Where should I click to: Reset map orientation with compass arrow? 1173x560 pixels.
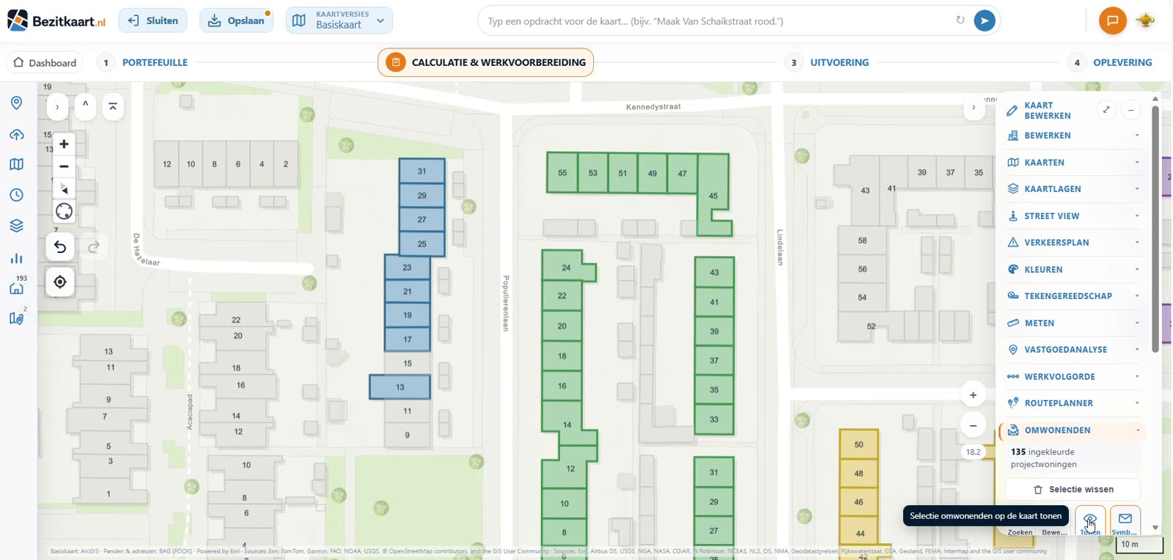tap(64, 188)
